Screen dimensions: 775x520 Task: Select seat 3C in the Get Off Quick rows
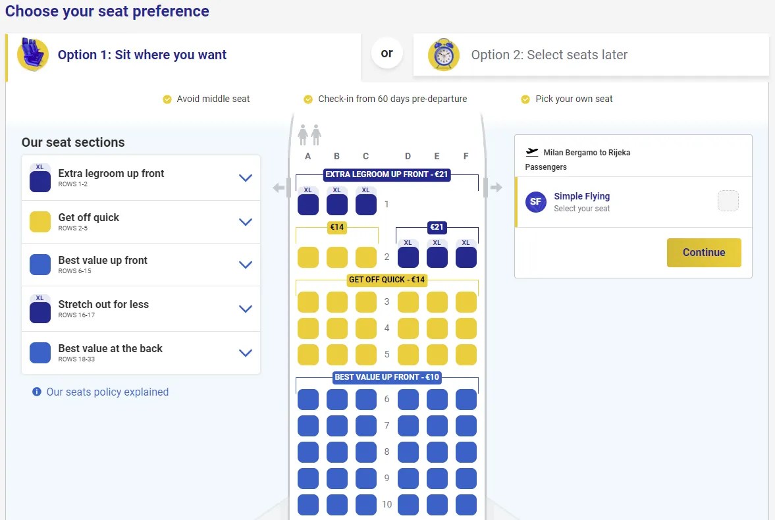pos(365,301)
